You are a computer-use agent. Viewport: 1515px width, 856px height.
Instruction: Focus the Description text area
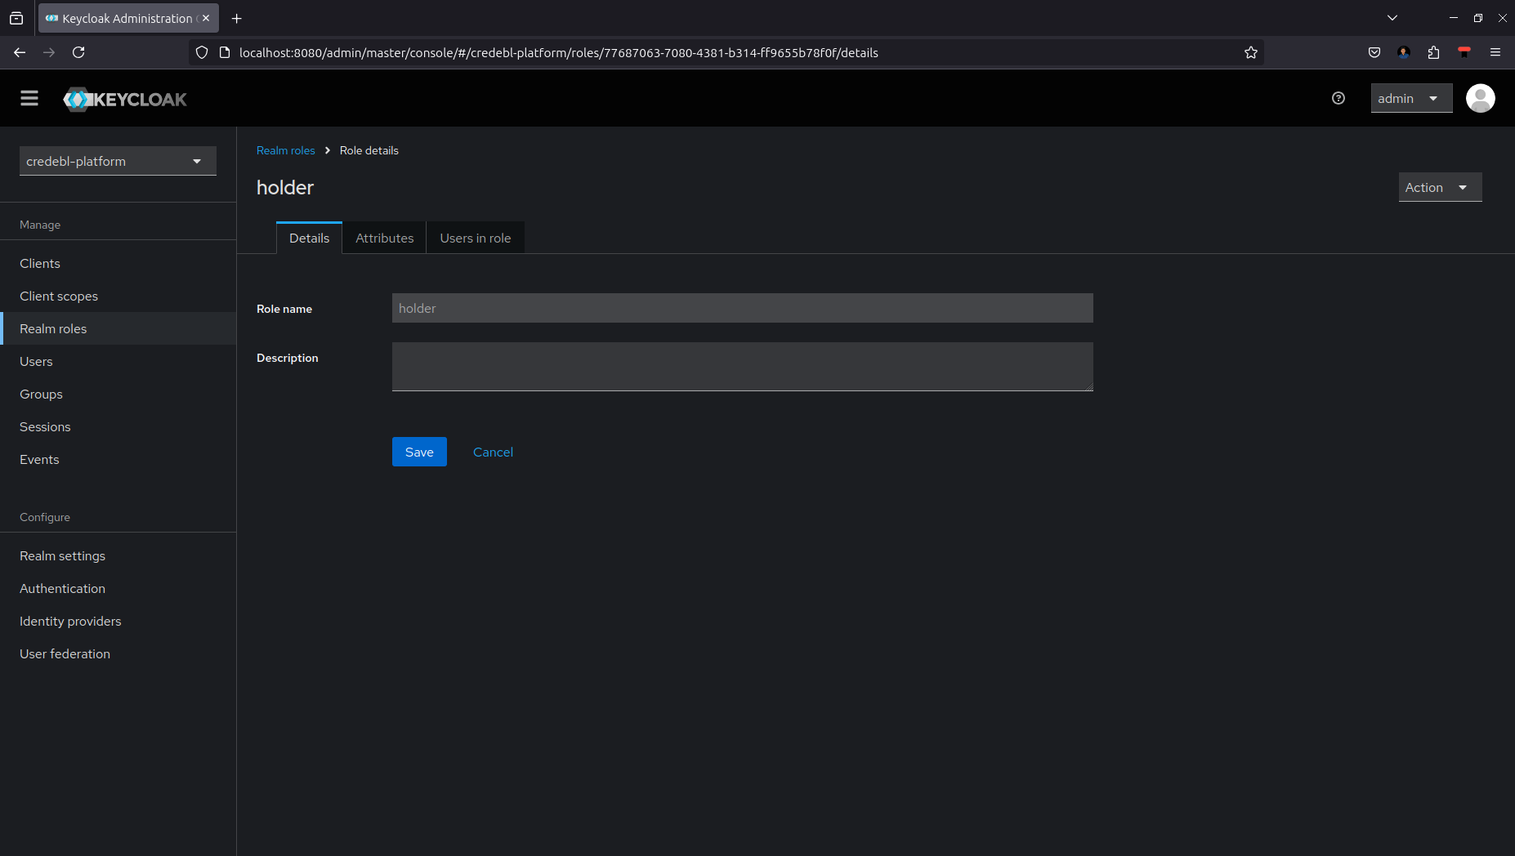tap(742, 367)
